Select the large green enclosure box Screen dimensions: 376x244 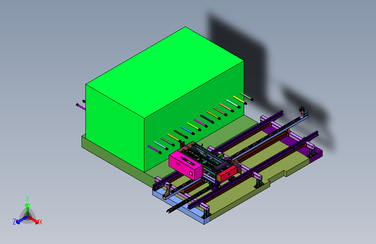point(164,99)
